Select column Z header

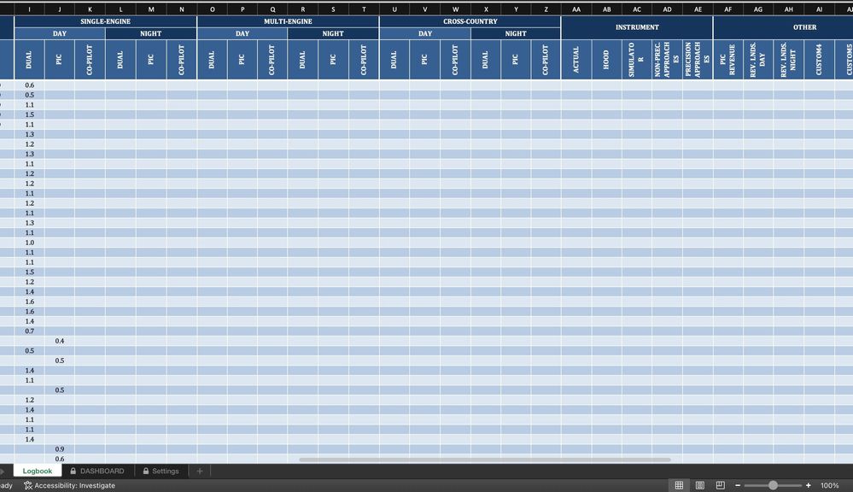click(x=546, y=9)
